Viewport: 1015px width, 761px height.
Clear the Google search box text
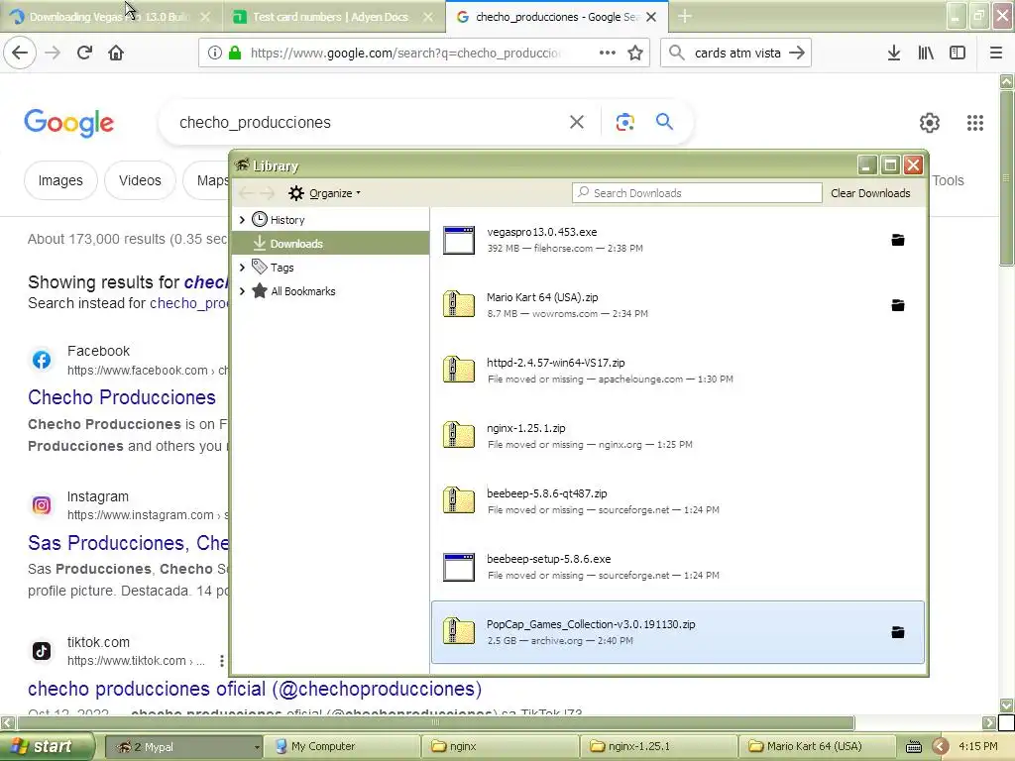[577, 122]
